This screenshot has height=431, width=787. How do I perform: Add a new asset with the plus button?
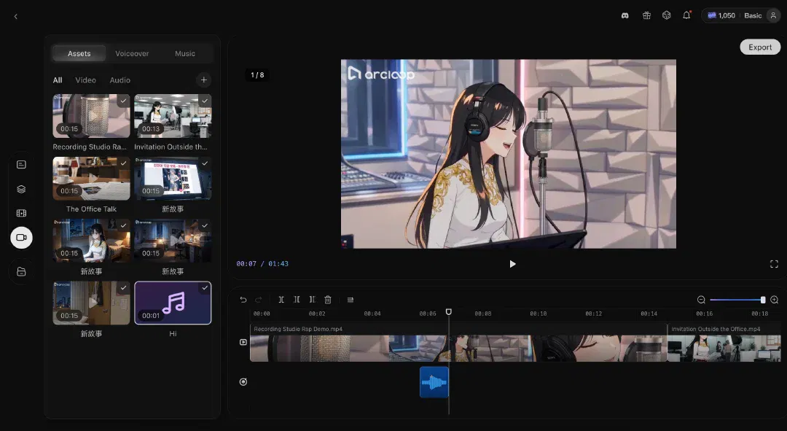tap(204, 80)
